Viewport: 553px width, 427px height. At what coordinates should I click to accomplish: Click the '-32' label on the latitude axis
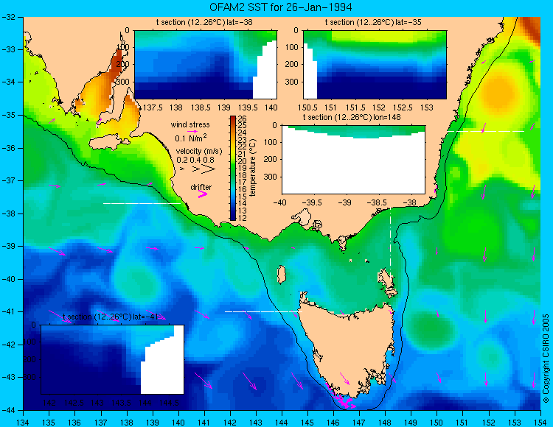[8, 17]
